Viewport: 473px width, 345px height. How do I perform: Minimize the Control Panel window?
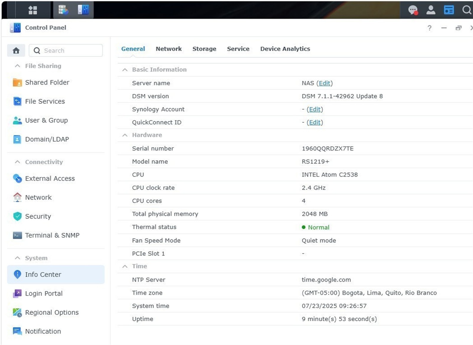(x=444, y=28)
